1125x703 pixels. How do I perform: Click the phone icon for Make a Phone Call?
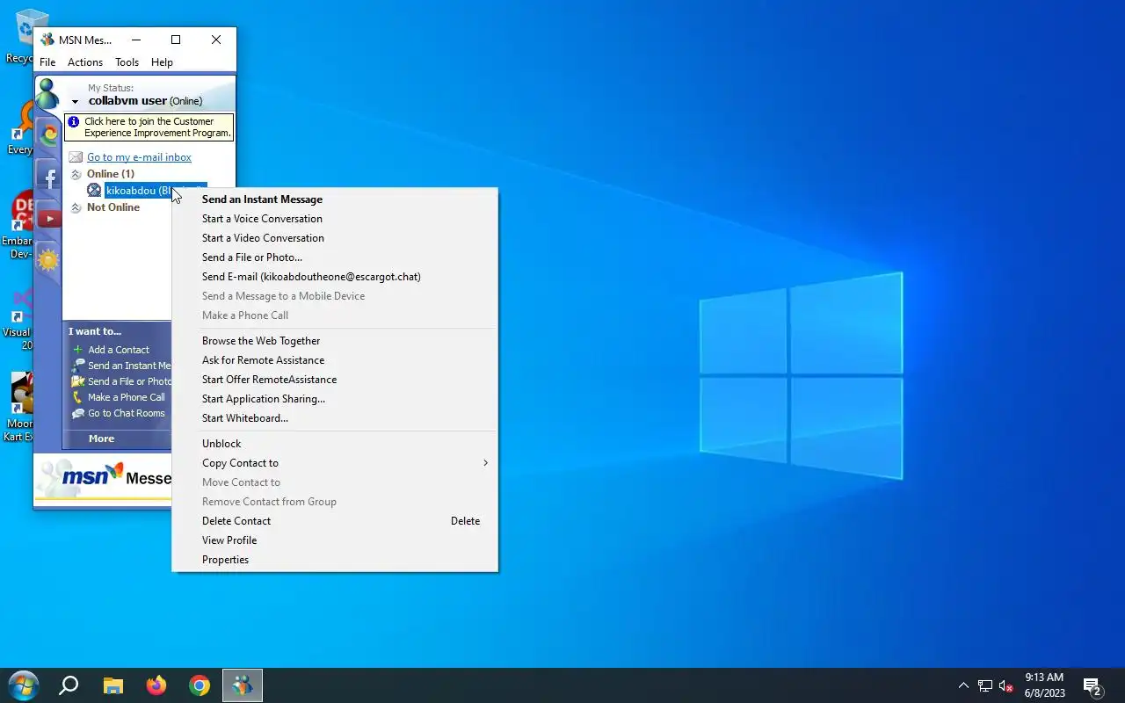click(x=78, y=397)
